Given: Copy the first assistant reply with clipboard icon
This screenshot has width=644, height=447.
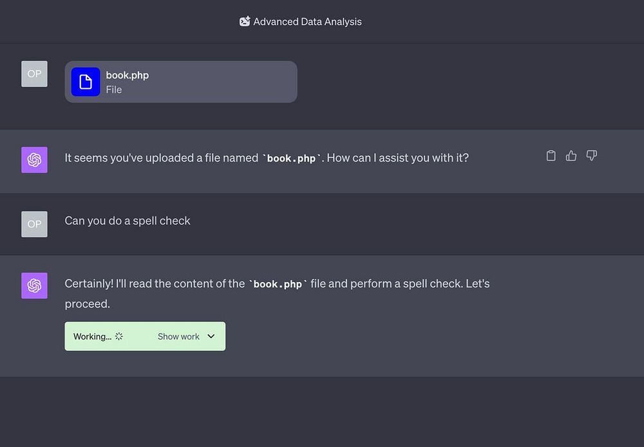Looking at the screenshot, I should pyautogui.click(x=551, y=156).
